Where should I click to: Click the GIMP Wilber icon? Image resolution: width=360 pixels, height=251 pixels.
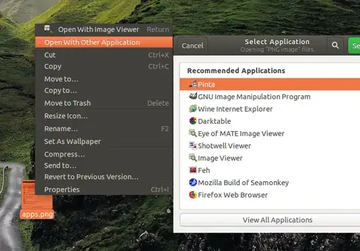pyautogui.click(x=193, y=97)
